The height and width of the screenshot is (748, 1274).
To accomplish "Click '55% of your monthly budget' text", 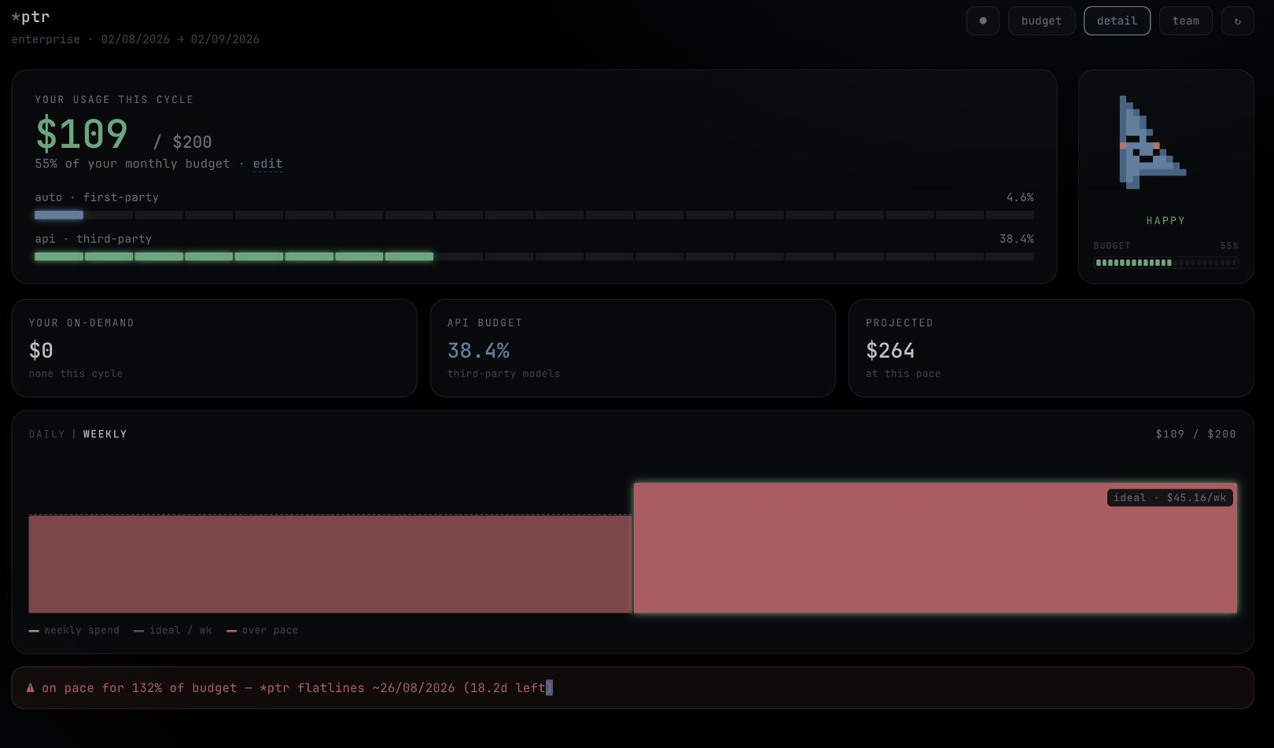I will tap(133, 164).
